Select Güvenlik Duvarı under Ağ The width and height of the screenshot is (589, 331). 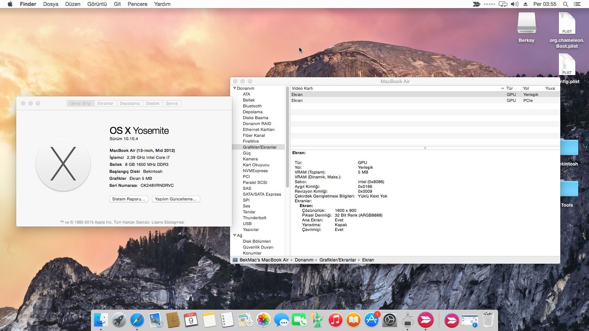pyautogui.click(x=258, y=247)
